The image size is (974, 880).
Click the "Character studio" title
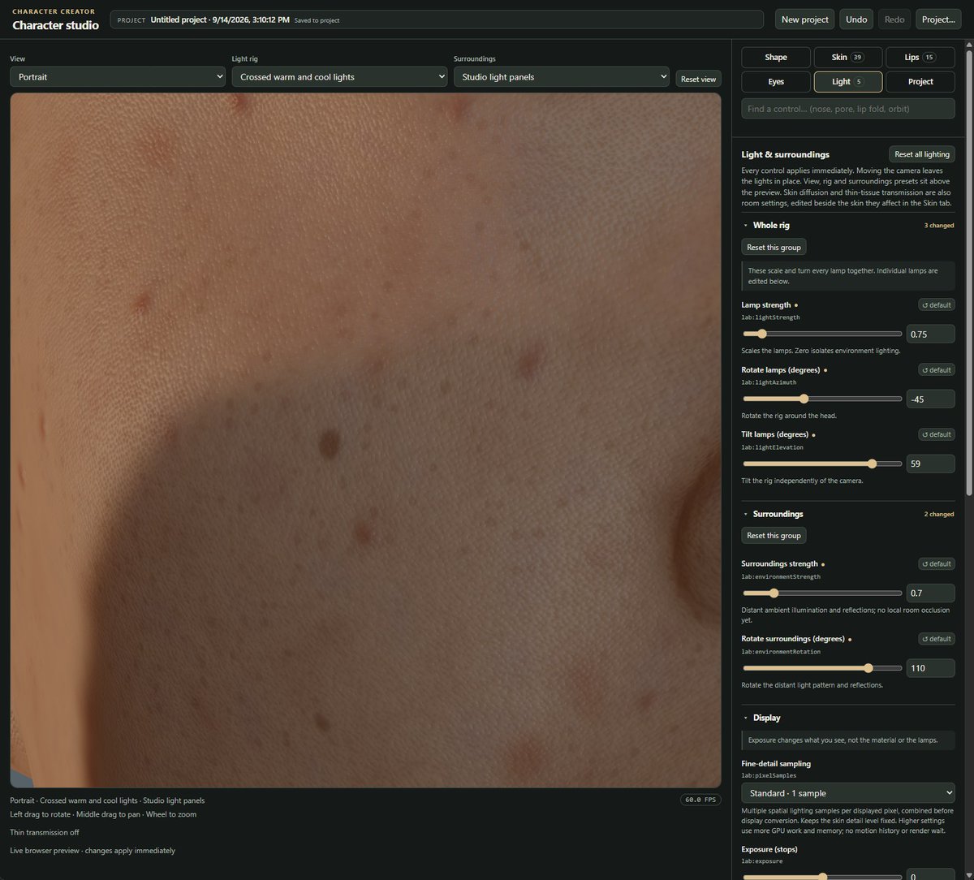pos(55,25)
